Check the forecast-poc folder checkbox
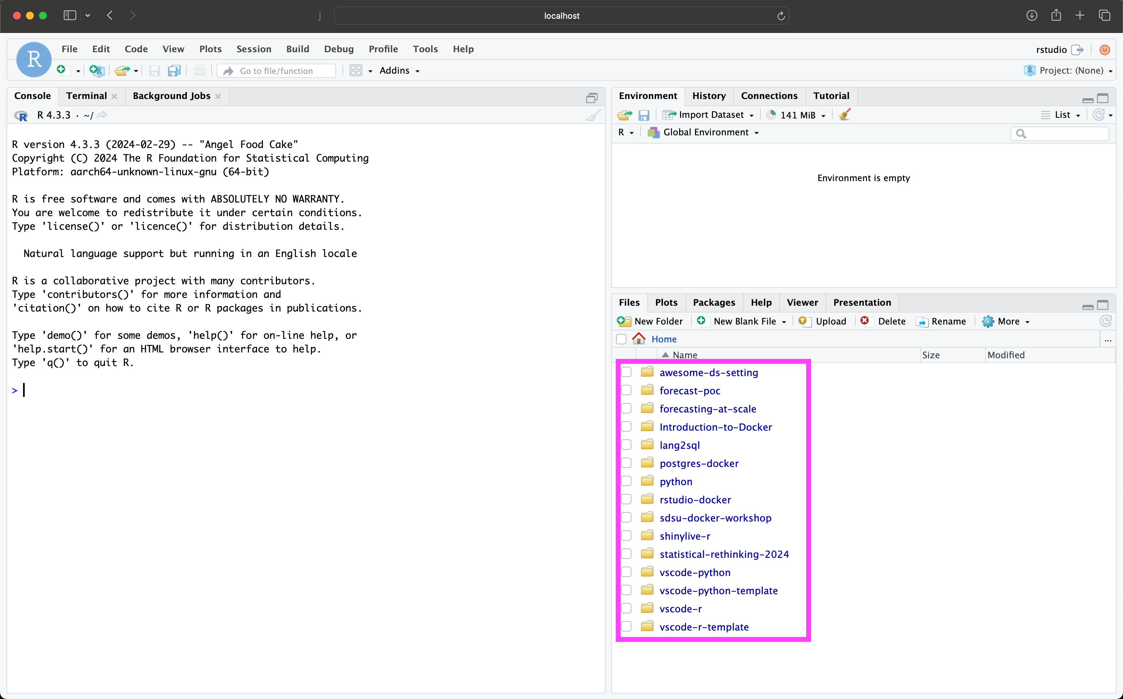 click(626, 390)
